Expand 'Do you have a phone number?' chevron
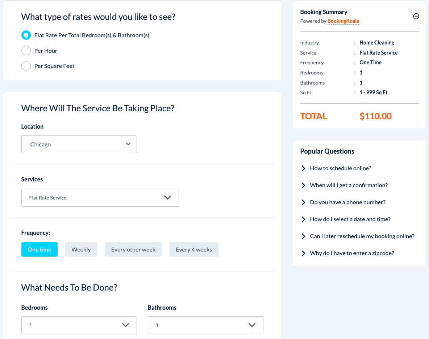The image size is (429, 339). tap(303, 202)
